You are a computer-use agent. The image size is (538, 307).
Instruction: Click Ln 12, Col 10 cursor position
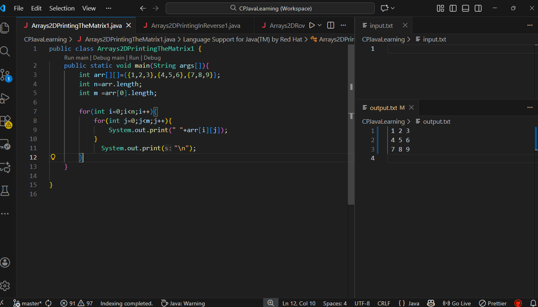(299, 303)
